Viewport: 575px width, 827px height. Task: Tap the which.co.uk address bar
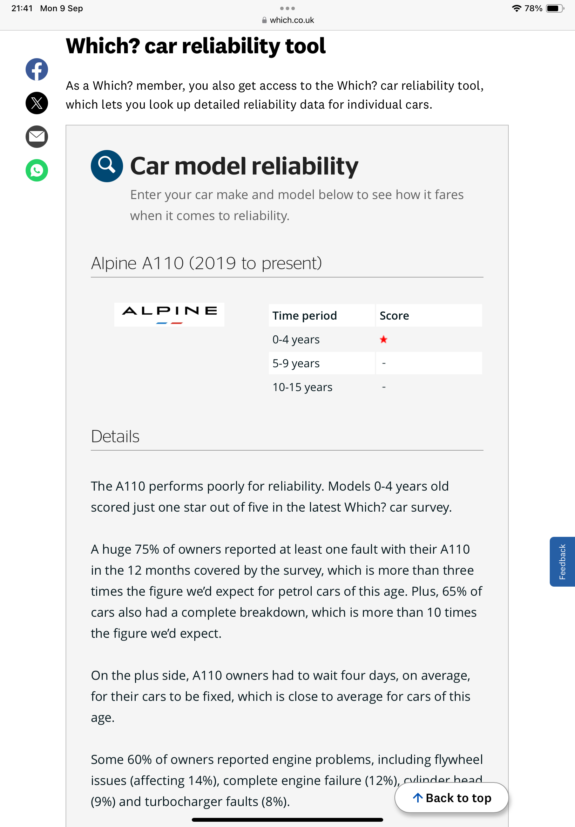coord(287,20)
